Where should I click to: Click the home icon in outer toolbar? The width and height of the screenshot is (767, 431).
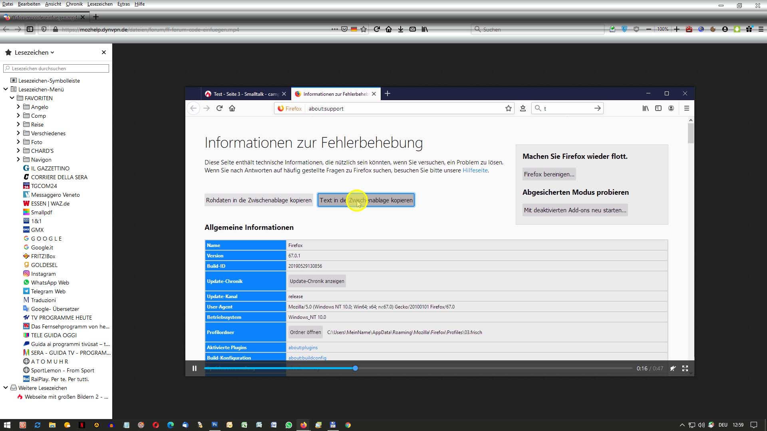389,29
